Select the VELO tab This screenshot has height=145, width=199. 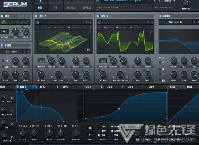click(x=177, y=87)
